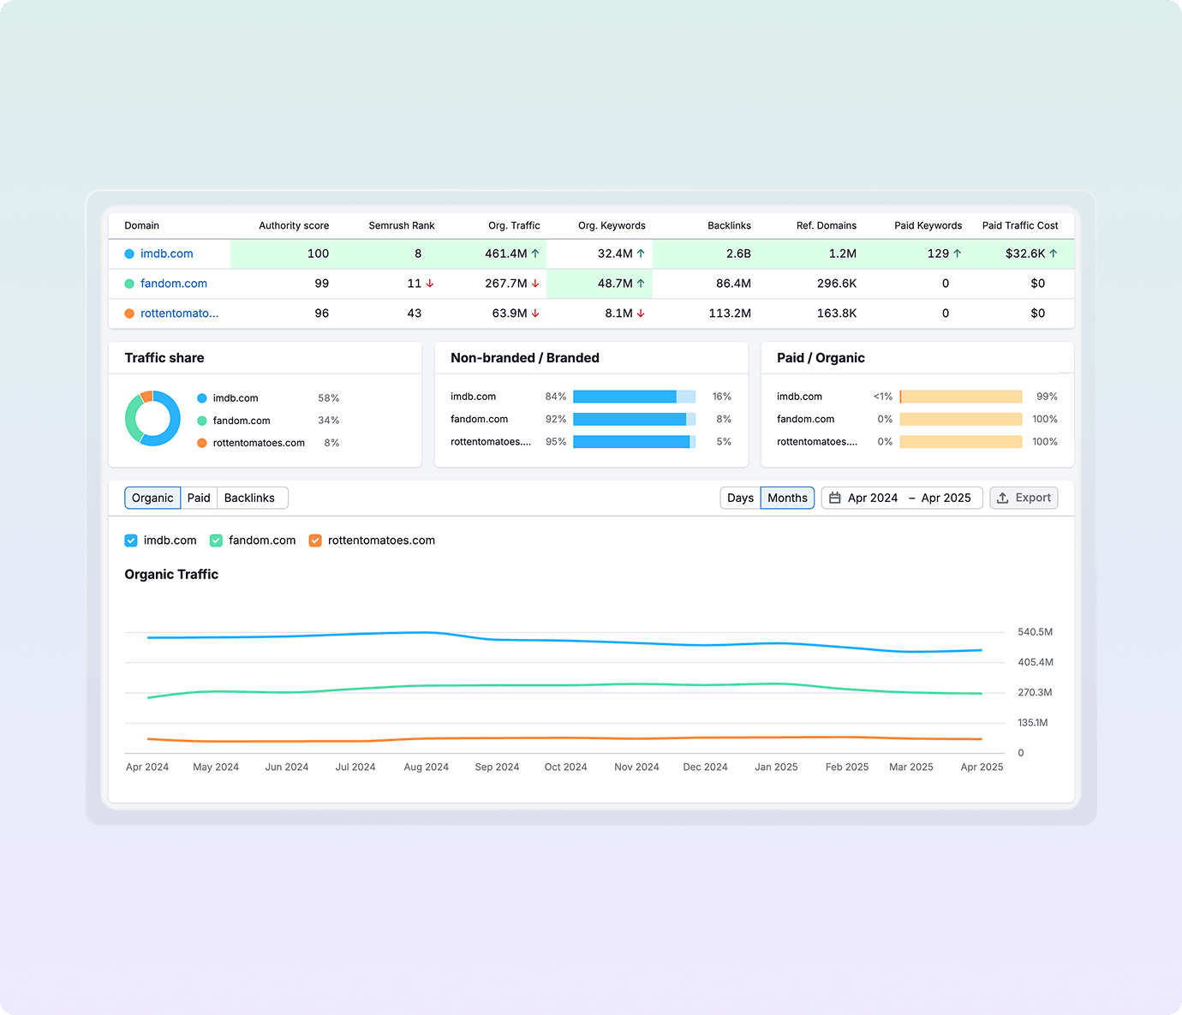Viewport: 1182px width, 1015px height.
Task: Click the up arrow next to 461.4M organic traffic
Action: click(x=535, y=254)
